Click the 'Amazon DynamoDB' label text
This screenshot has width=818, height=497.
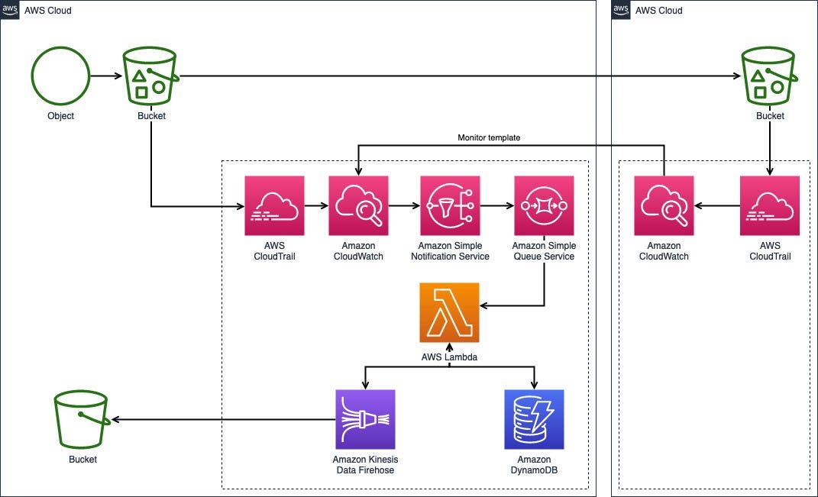click(x=534, y=465)
